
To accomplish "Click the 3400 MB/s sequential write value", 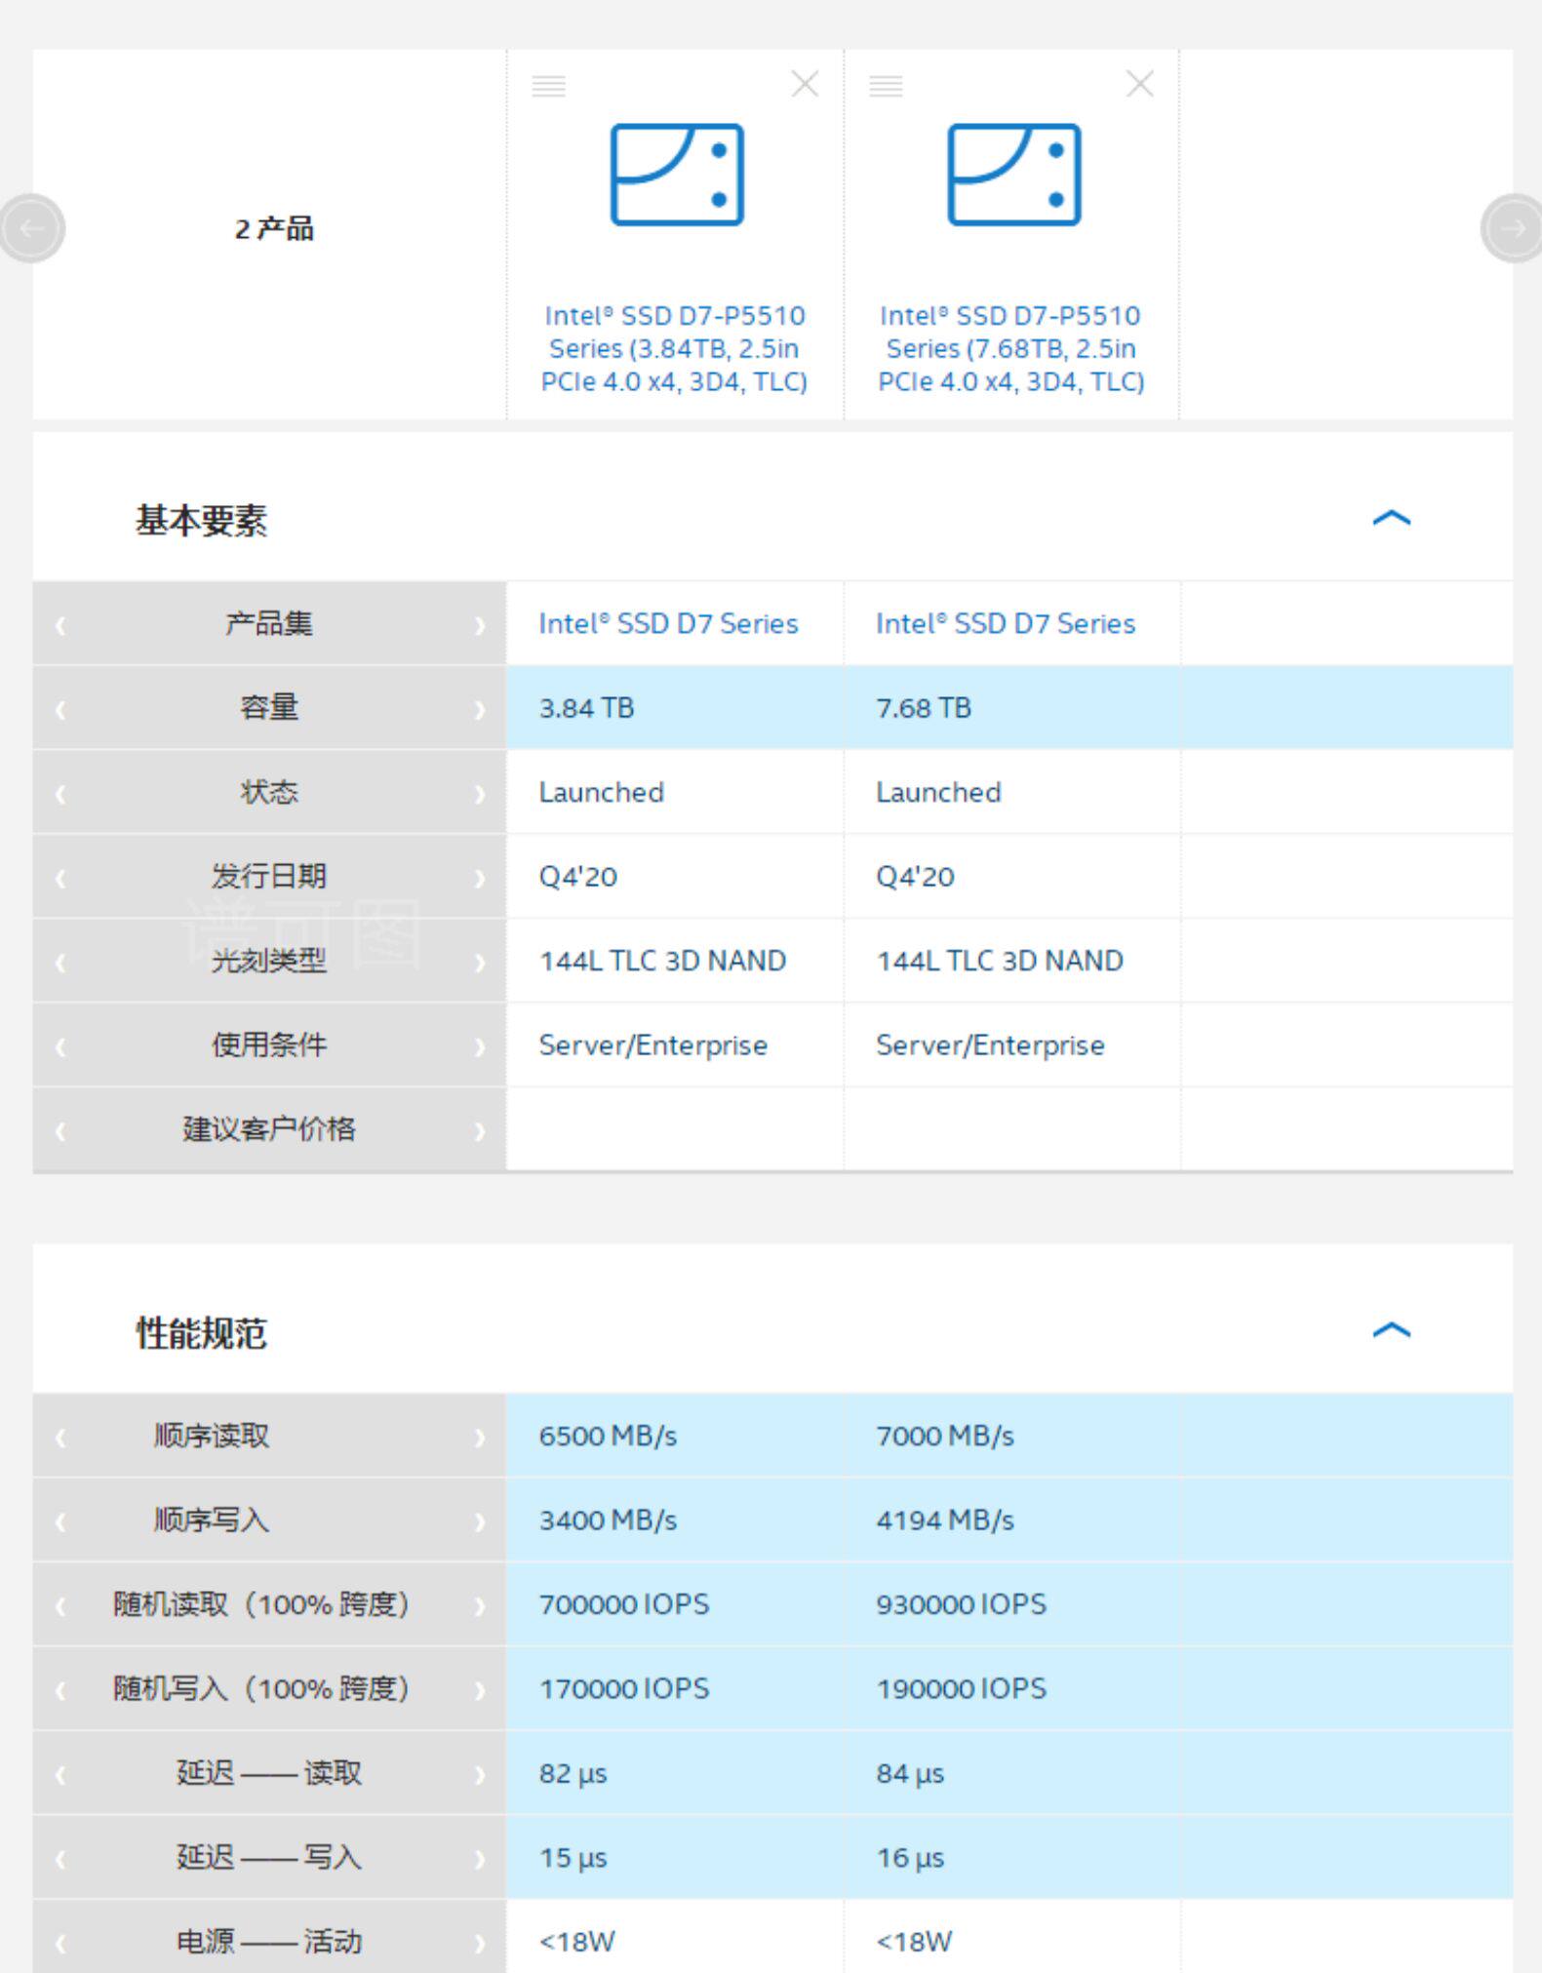I will pyautogui.click(x=608, y=1520).
